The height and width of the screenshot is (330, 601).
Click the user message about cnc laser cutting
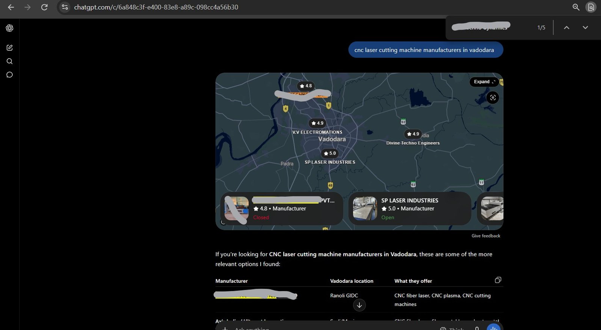pos(426,50)
